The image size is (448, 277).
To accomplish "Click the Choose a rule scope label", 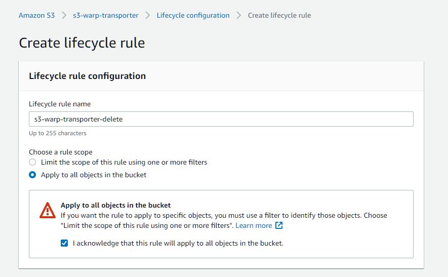I will 61,152.
